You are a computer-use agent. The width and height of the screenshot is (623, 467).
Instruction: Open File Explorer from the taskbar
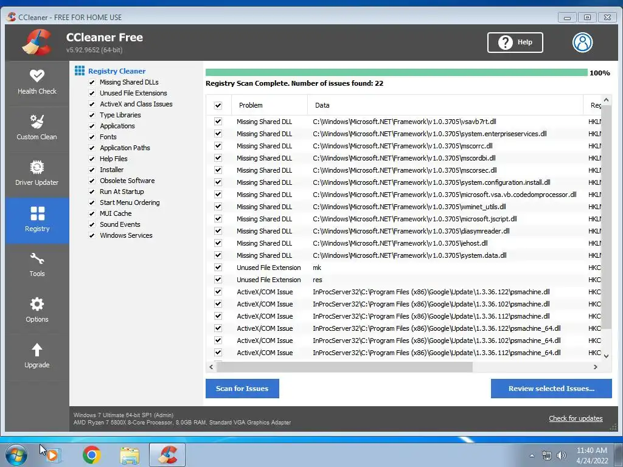130,455
